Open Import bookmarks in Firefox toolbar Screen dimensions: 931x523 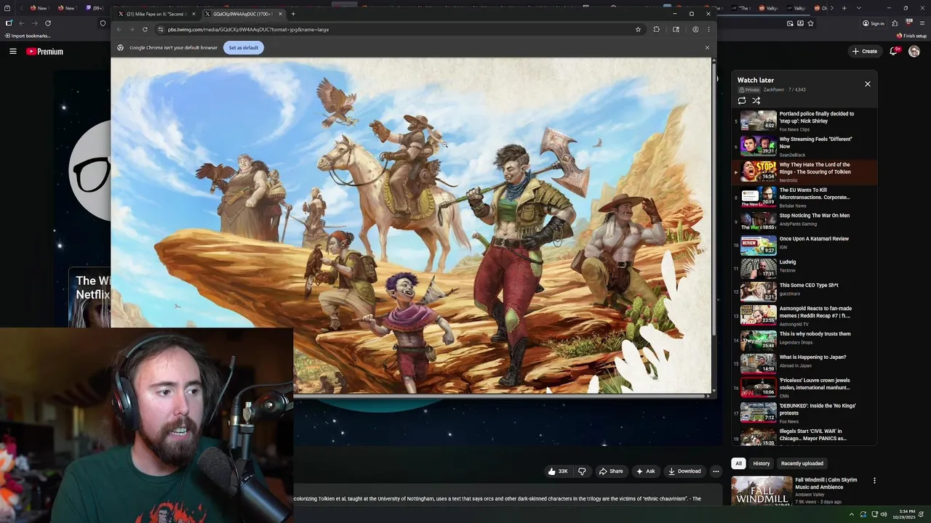click(28, 36)
